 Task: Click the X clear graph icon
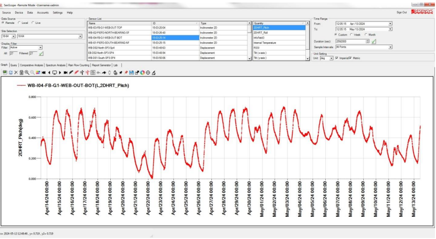pos(16,73)
